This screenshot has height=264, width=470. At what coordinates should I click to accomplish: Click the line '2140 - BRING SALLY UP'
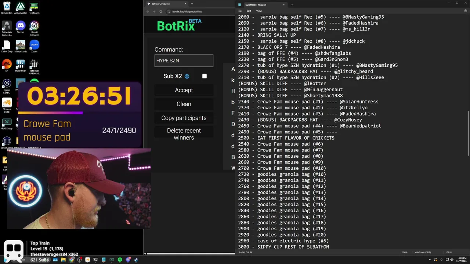[x=267, y=35]
